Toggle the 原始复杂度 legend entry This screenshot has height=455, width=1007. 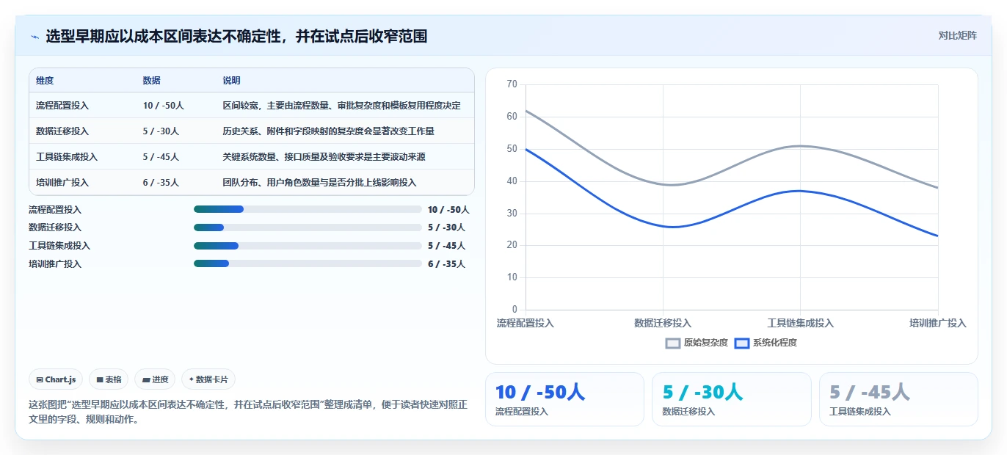(697, 343)
